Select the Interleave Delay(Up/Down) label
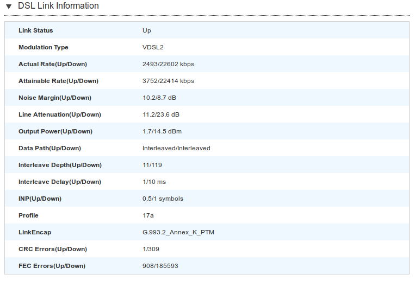The width and height of the screenshot is (415, 281). 60,182
